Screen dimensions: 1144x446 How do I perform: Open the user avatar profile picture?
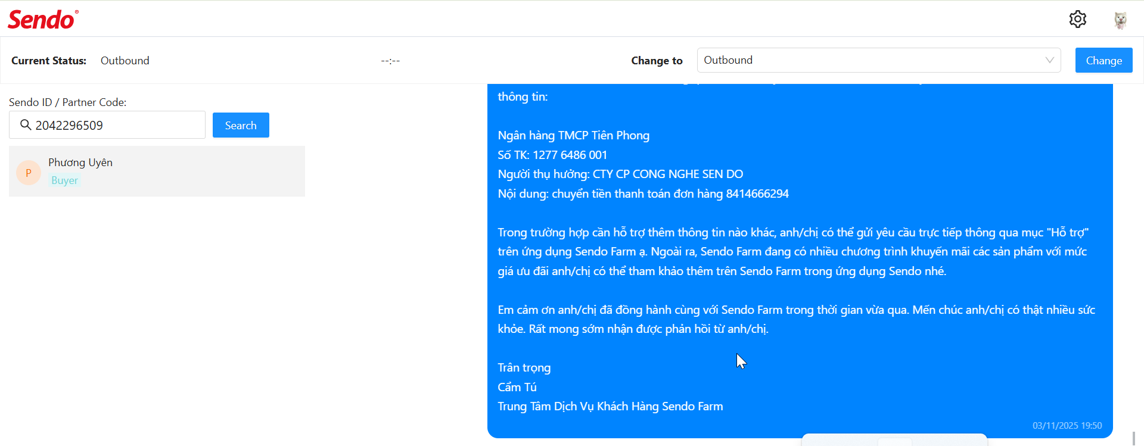[1120, 20]
